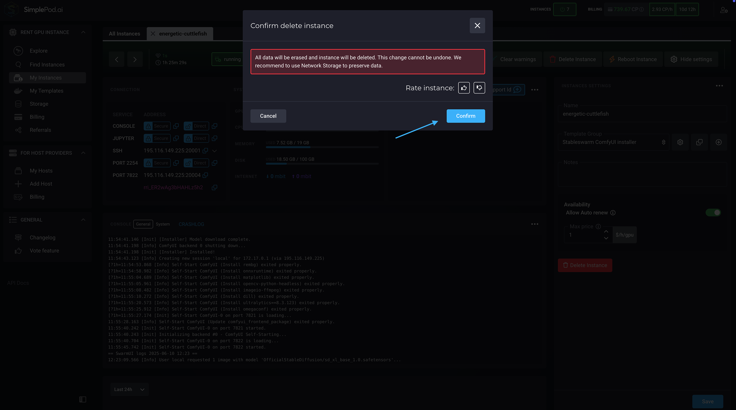Click the add template plus icon
The image size is (736, 410).
coord(719,142)
